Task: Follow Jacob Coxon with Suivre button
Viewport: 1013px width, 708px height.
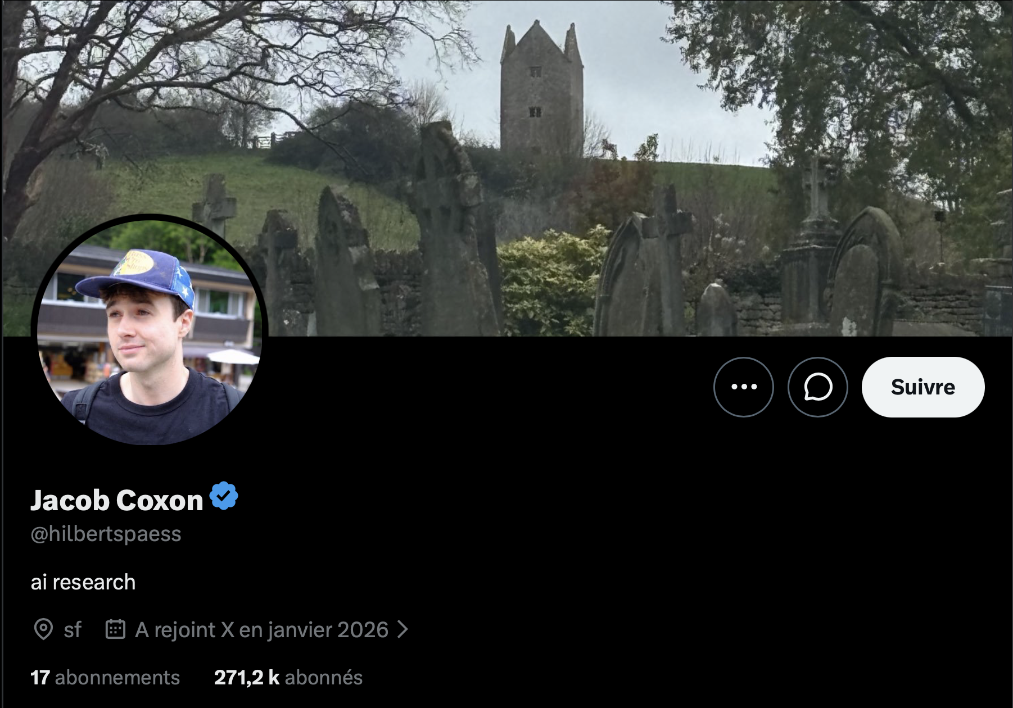Action: click(923, 387)
